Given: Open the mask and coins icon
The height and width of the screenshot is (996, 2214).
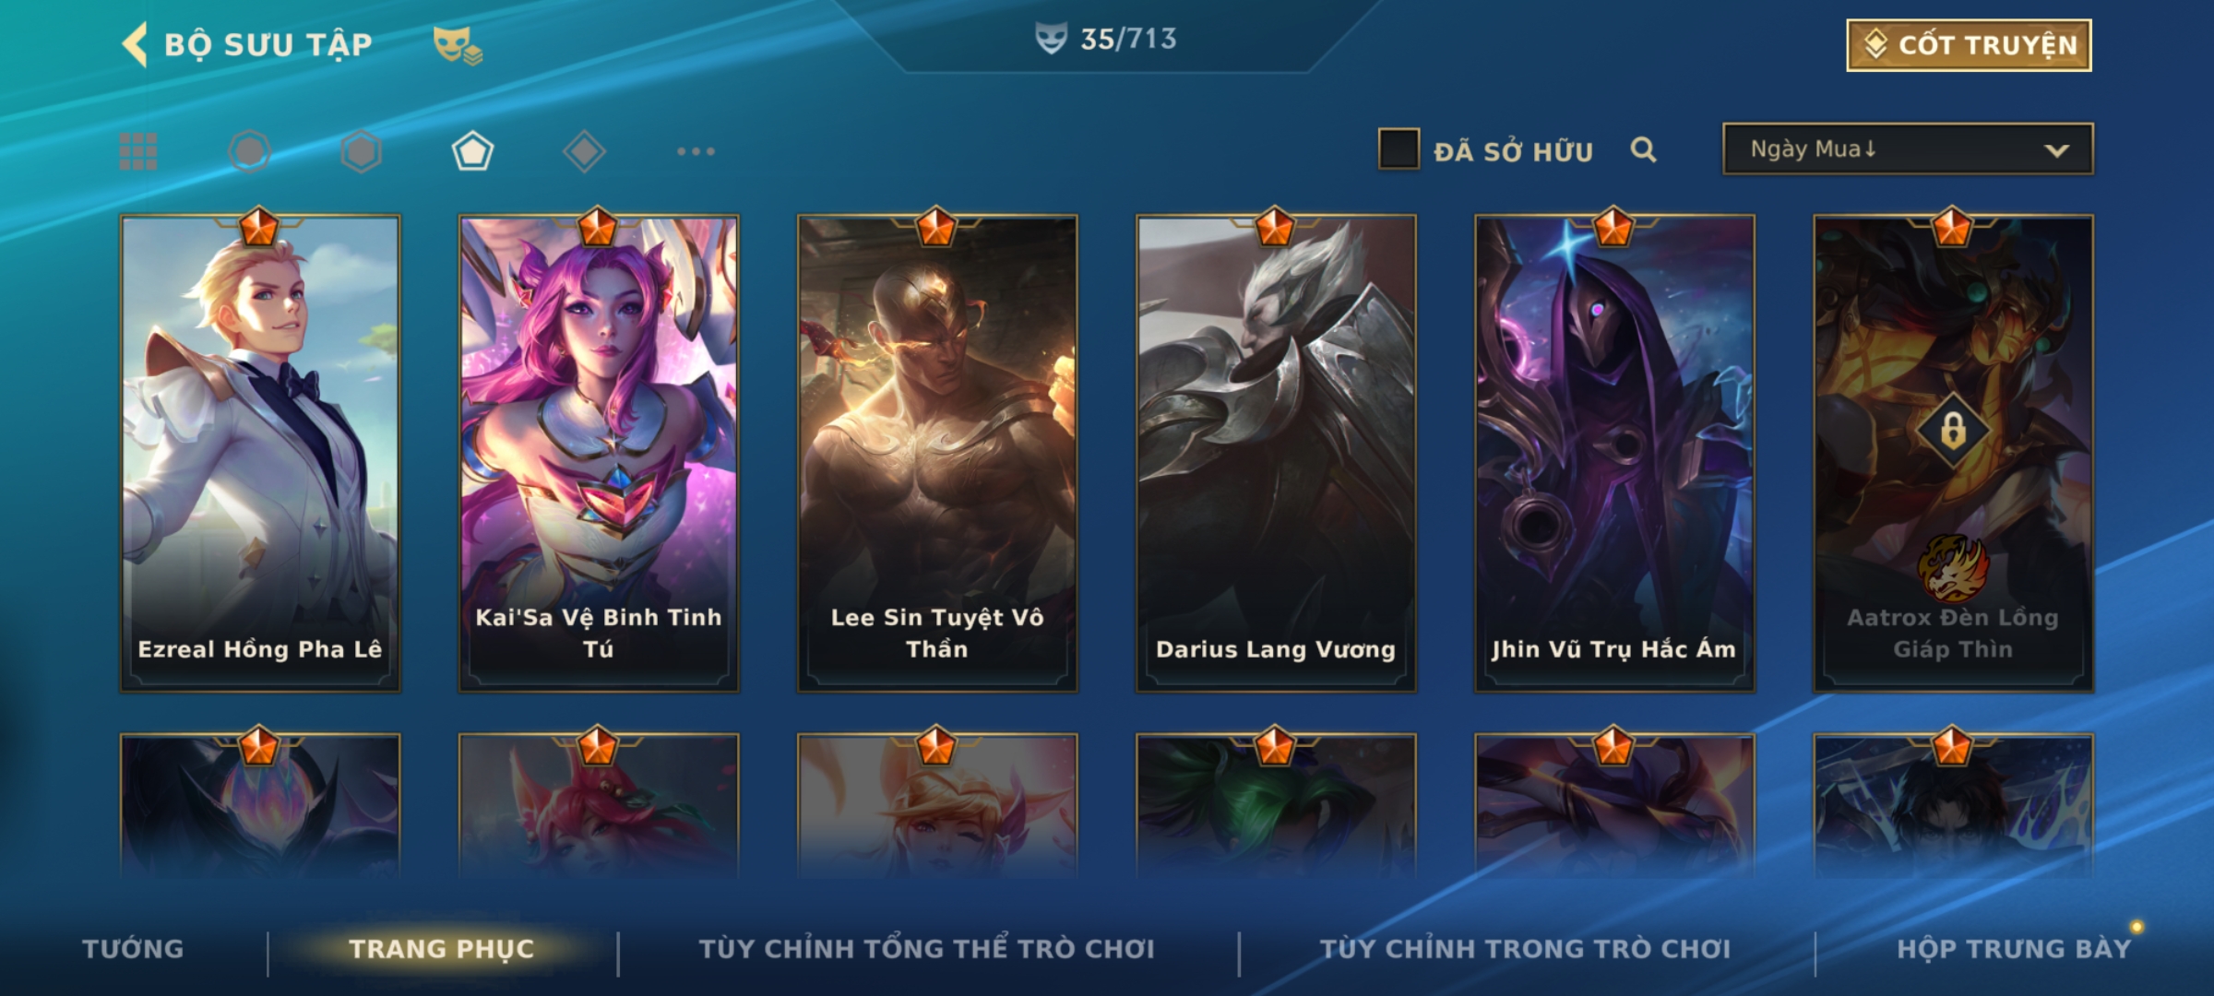Looking at the screenshot, I should [458, 45].
